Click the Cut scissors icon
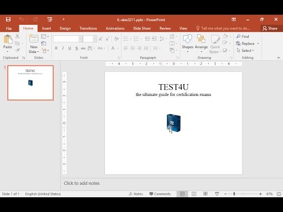This screenshot has height=212, width=283. click(x=18, y=36)
